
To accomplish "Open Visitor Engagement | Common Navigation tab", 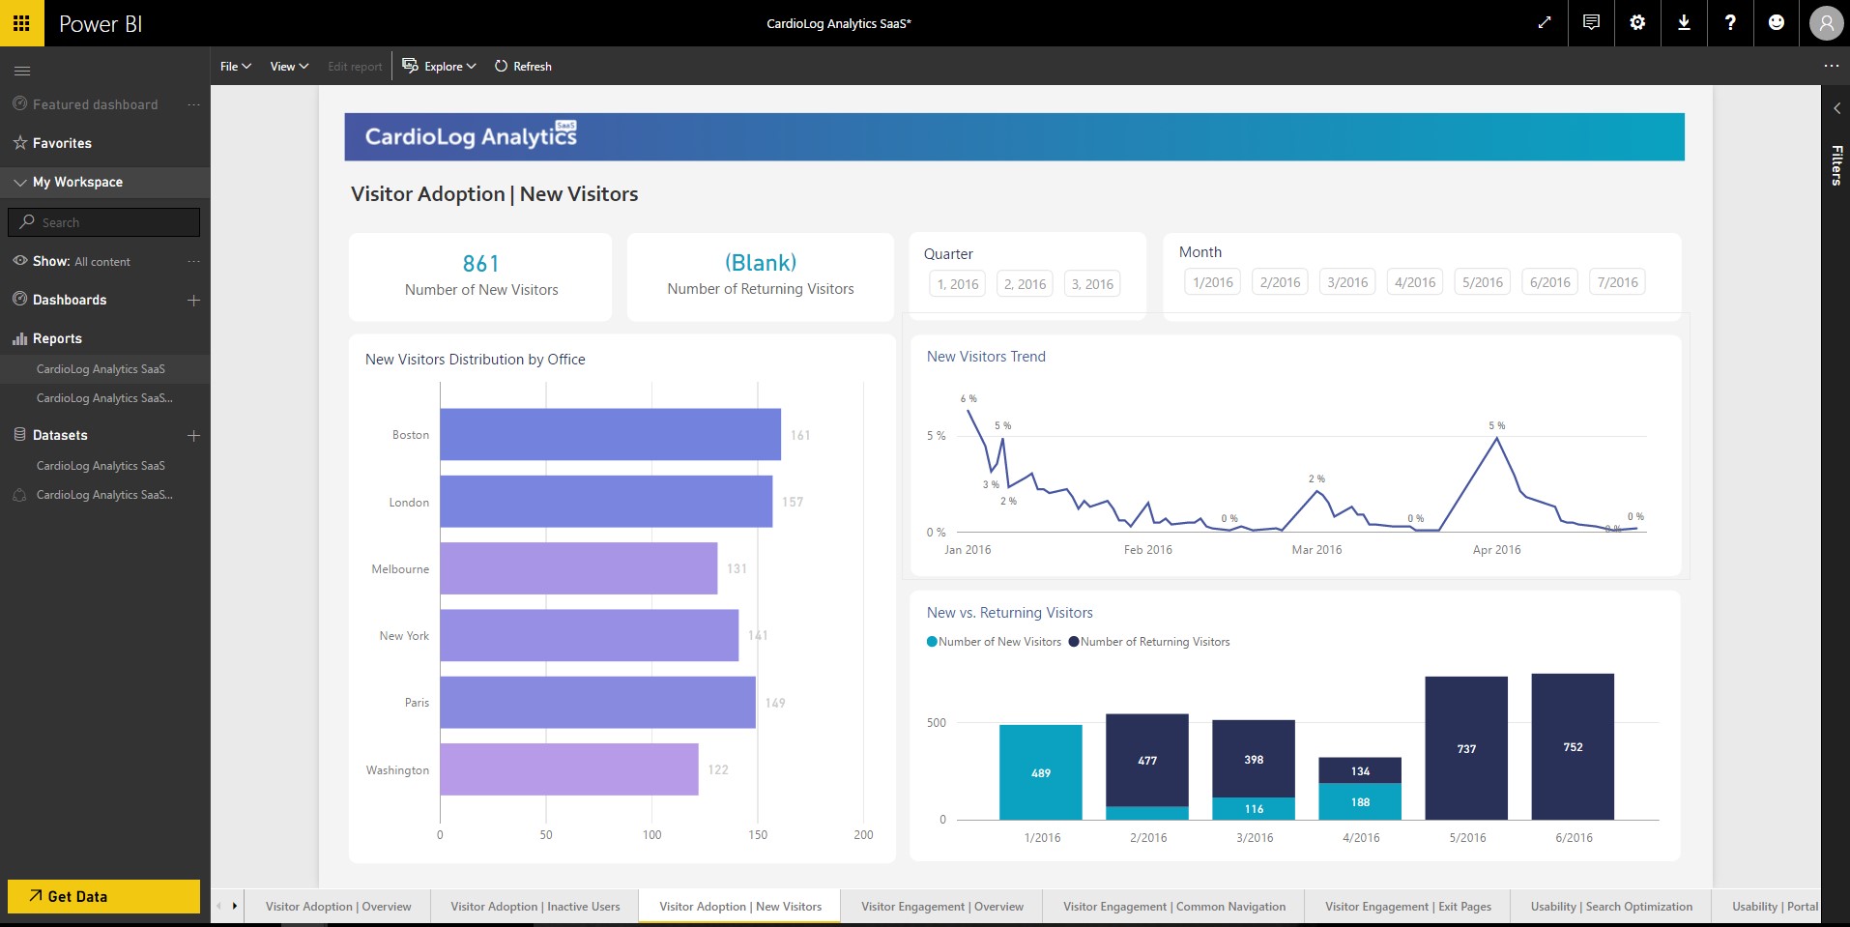I will [x=1174, y=907].
